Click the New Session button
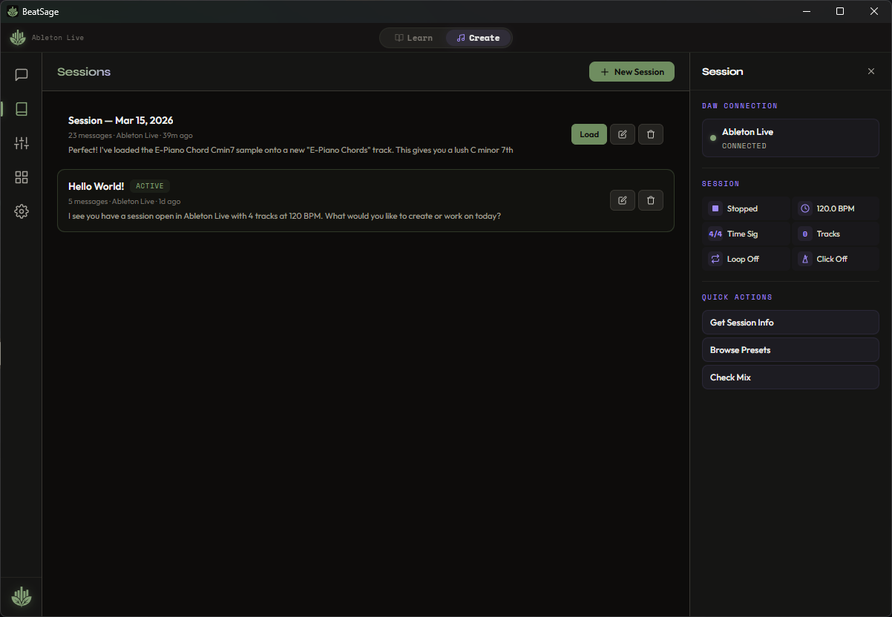The width and height of the screenshot is (892, 617). (x=632, y=71)
